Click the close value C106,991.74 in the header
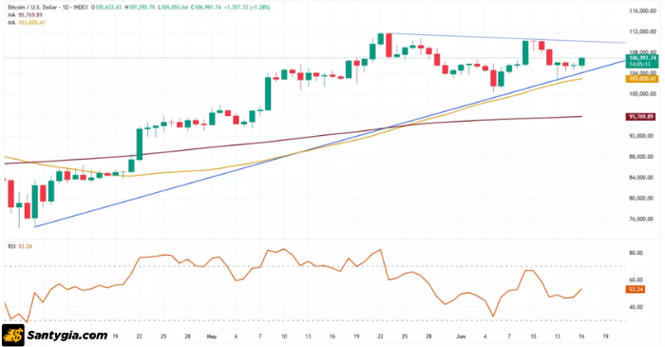The height and width of the screenshot is (347, 665). [x=206, y=8]
